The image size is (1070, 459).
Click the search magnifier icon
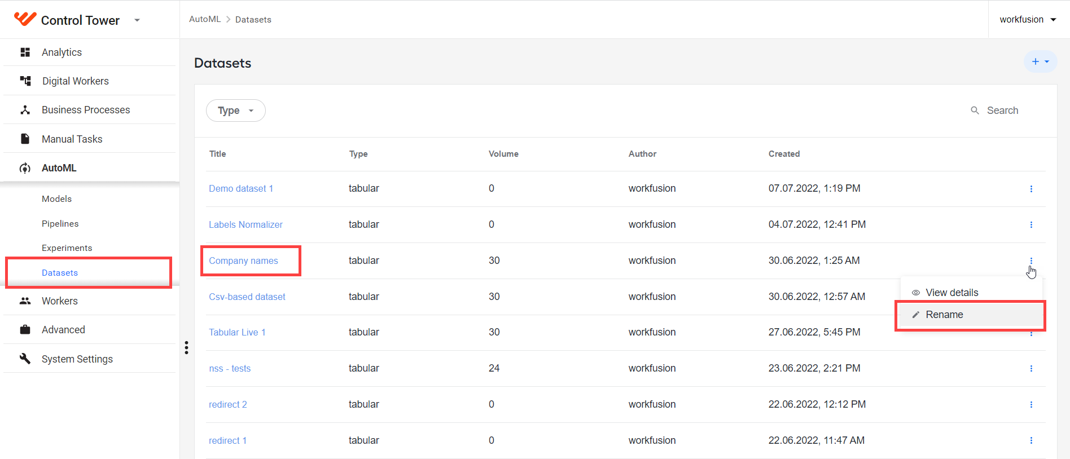pyautogui.click(x=975, y=111)
